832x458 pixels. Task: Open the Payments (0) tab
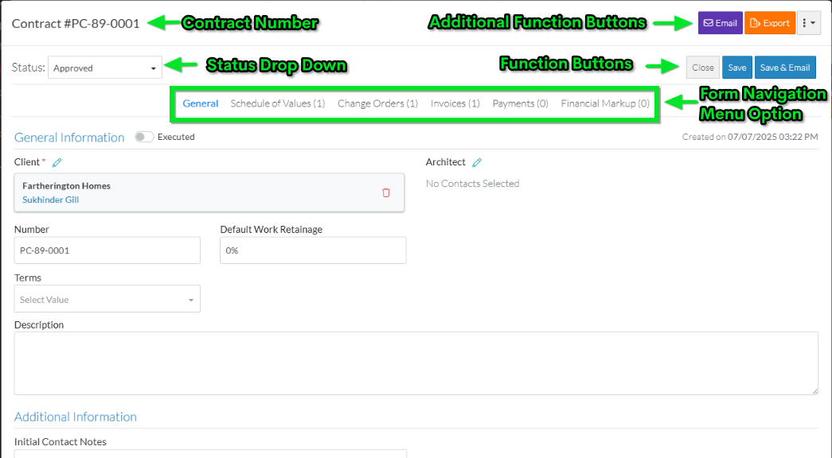point(520,103)
